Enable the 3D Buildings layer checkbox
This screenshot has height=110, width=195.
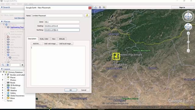(x=5, y=85)
